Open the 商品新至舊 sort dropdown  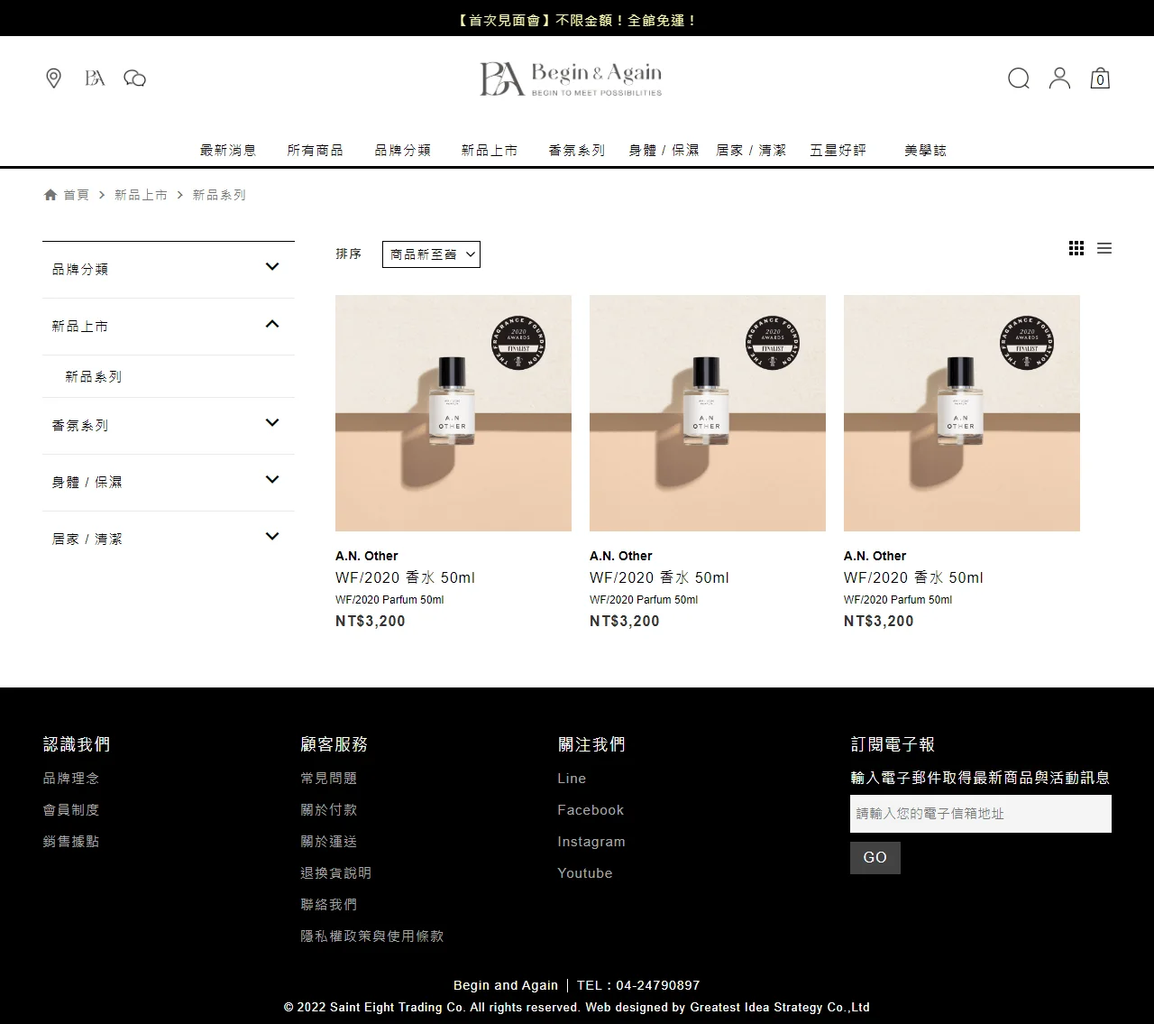(431, 254)
